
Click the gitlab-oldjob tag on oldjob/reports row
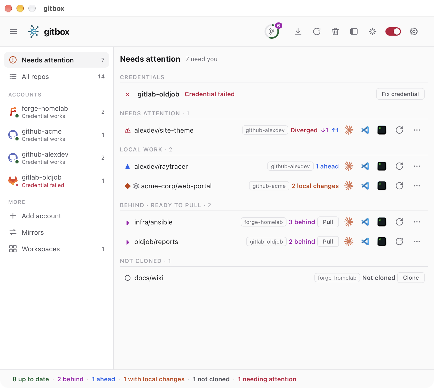[x=266, y=241]
